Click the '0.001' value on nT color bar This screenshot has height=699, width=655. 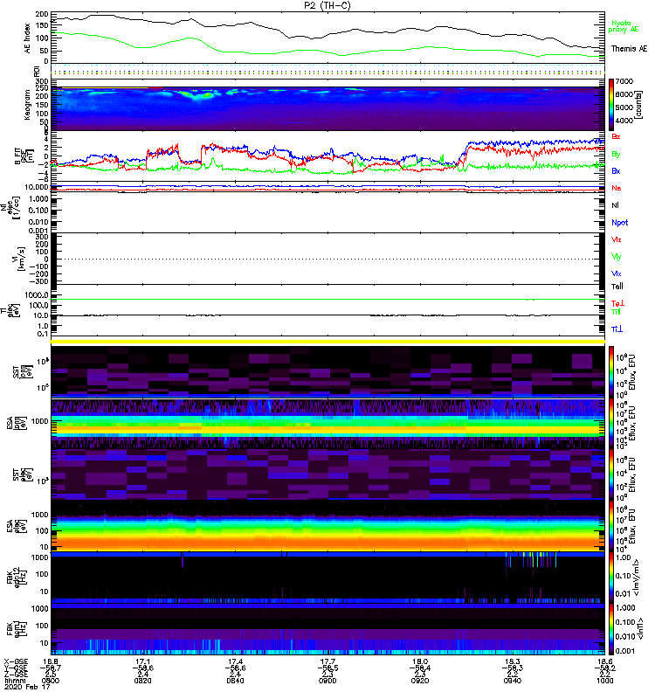coord(625,651)
